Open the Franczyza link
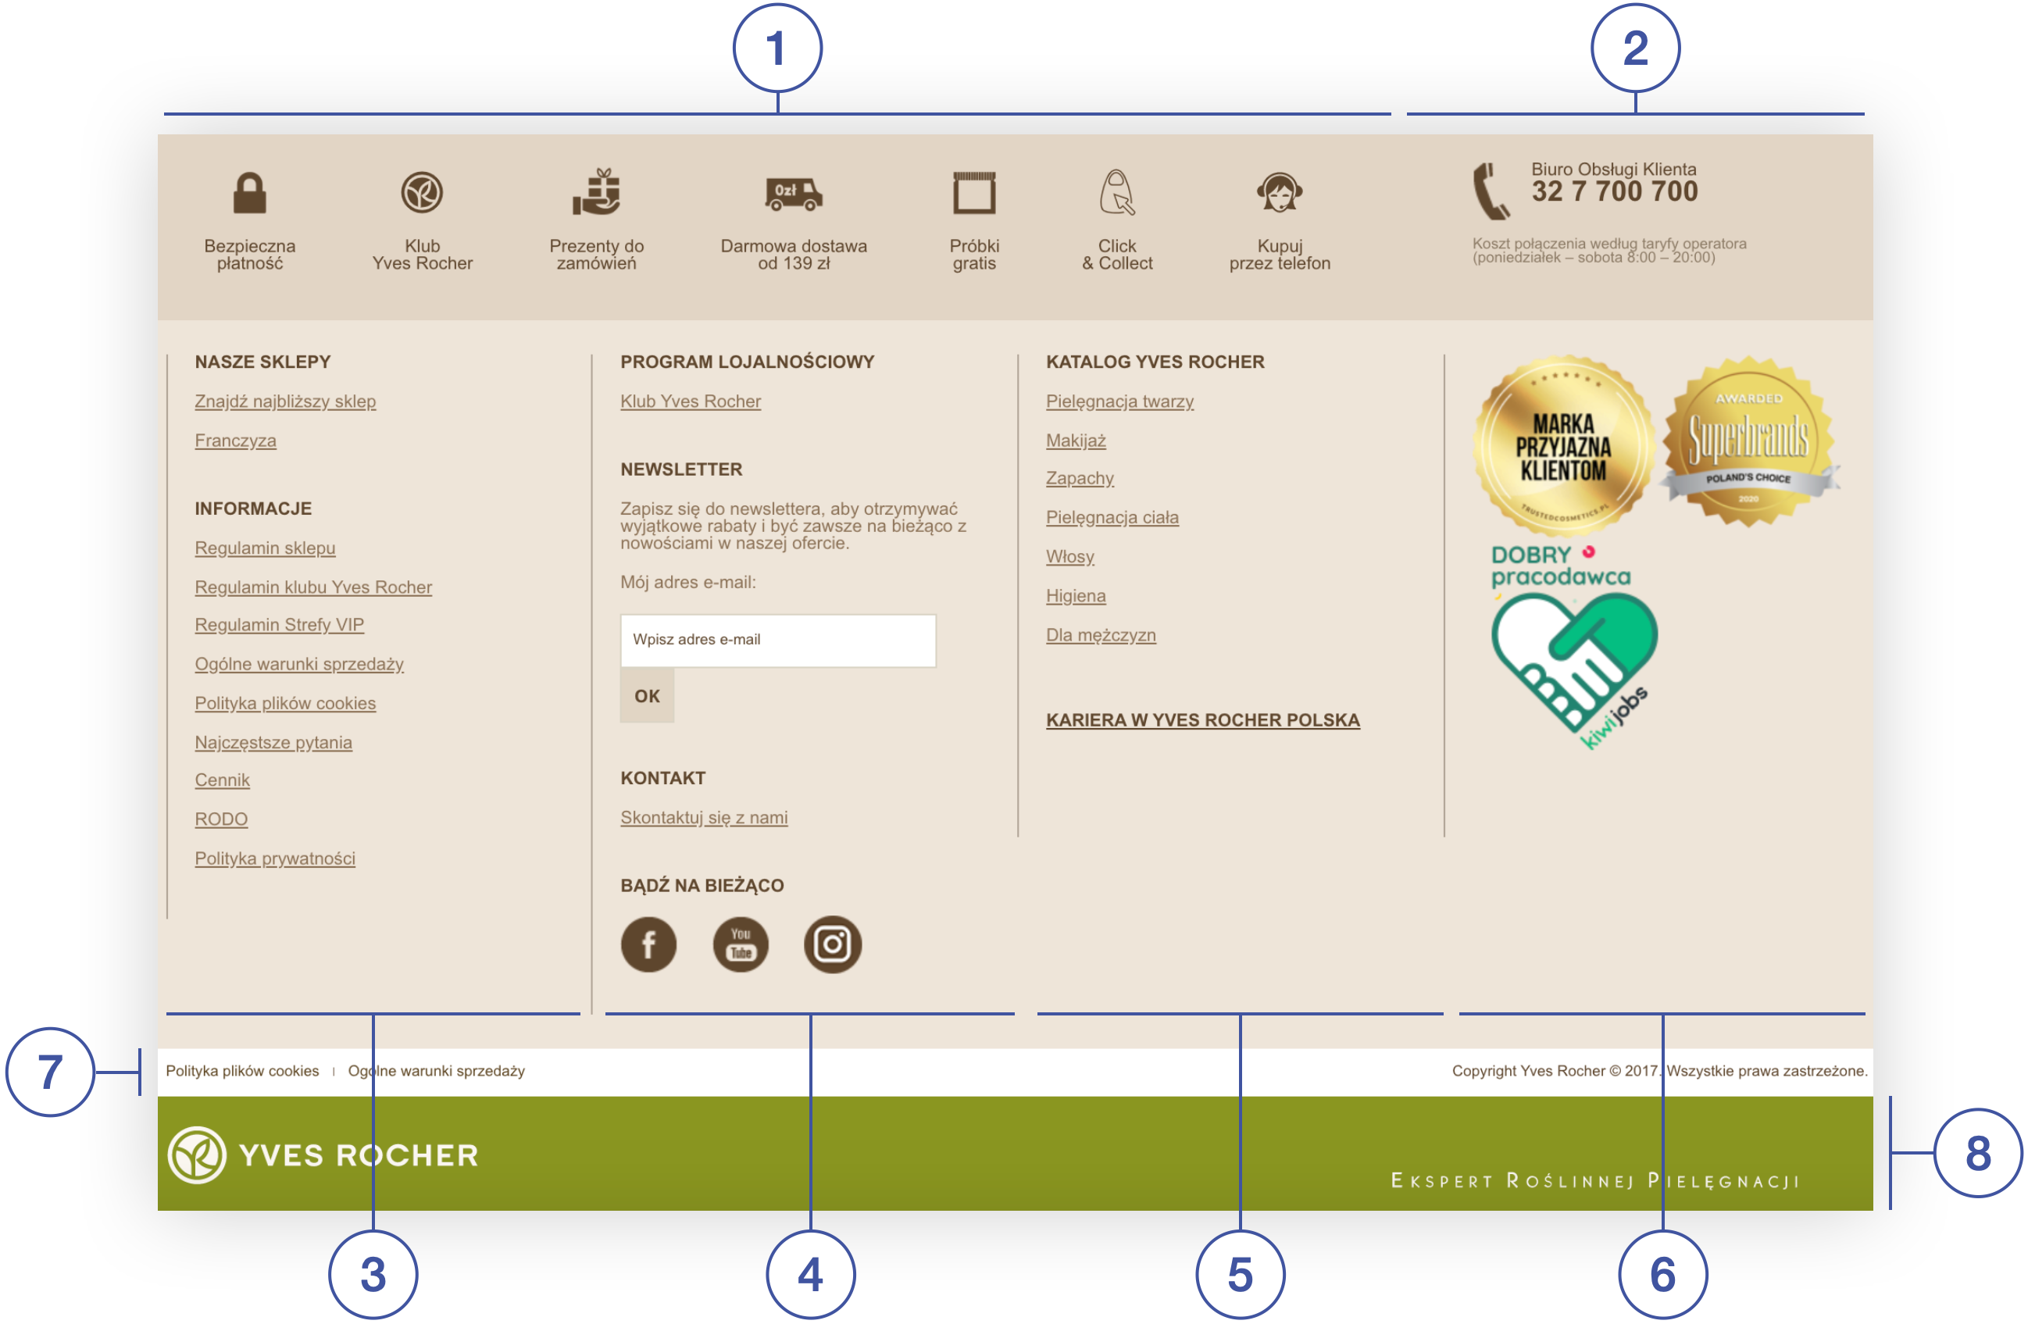The image size is (2028, 1324). [x=235, y=441]
